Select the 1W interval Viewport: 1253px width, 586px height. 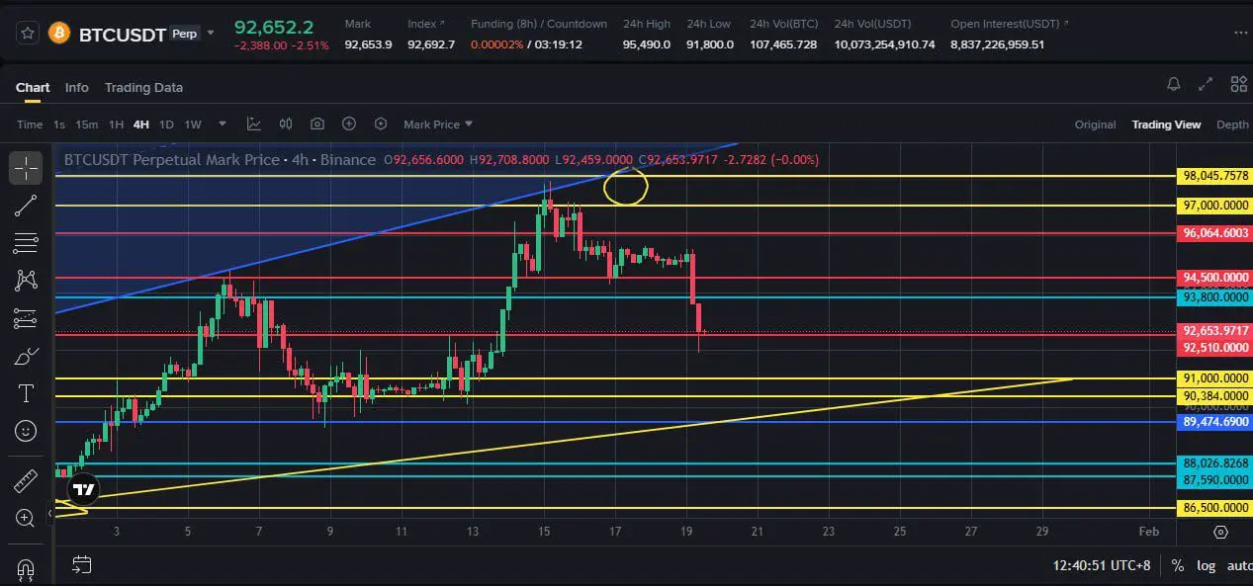193,125
